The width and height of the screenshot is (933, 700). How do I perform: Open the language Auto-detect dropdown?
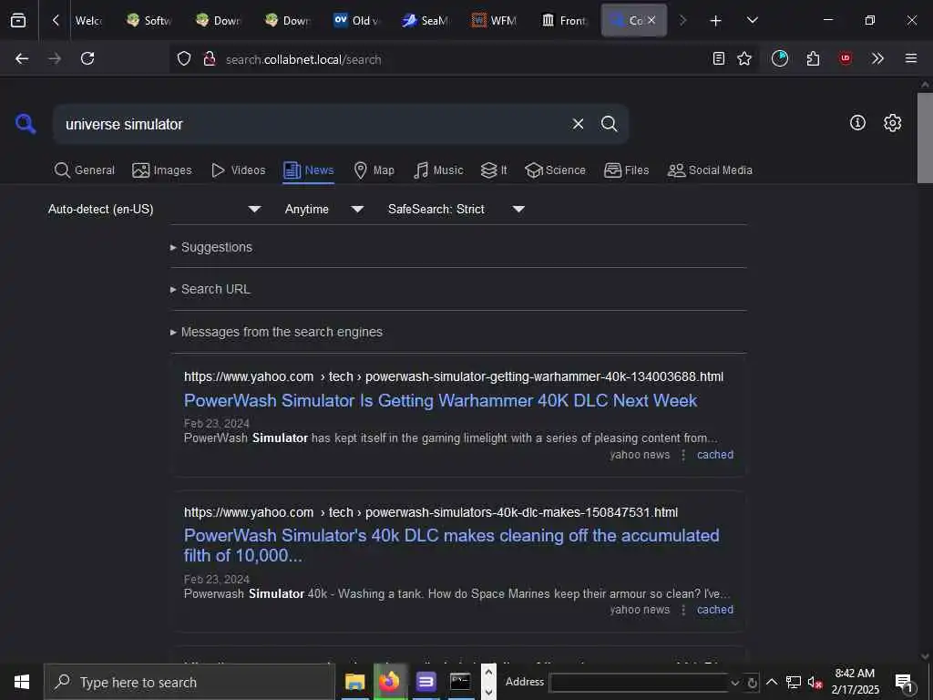tap(154, 209)
